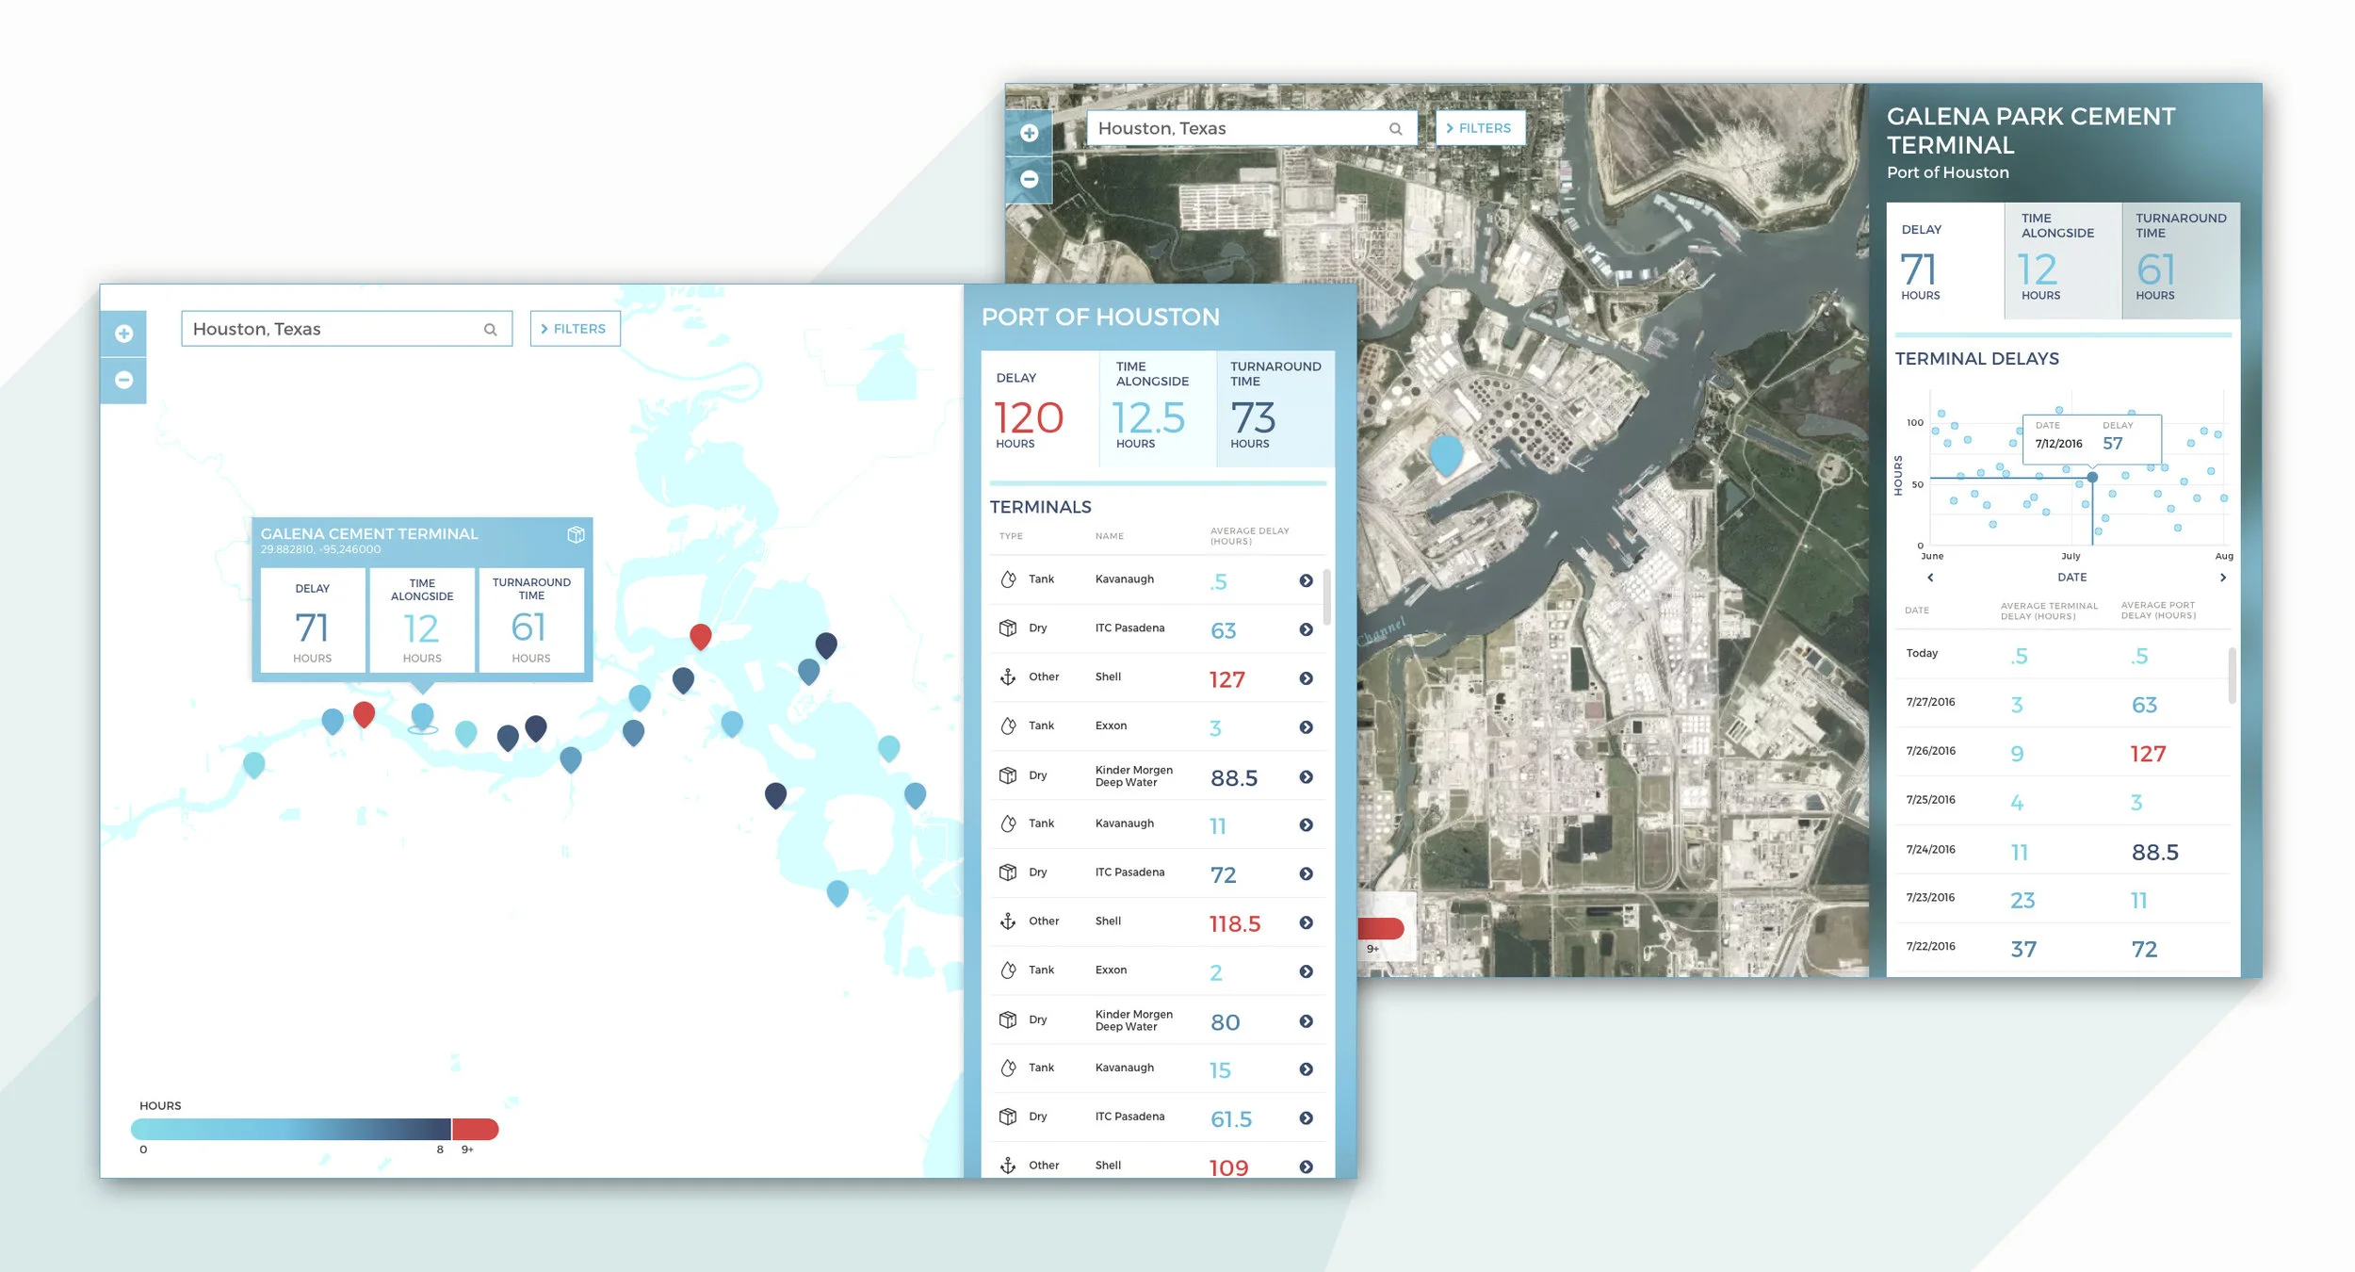Viewport: 2355px width, 1272px height.
Task: Click the 'Average Terminal Delay (Hours)' column header
Action: pos(2049,611)
